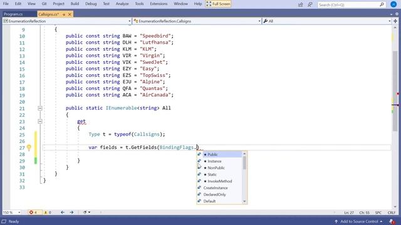Open the File menu
Image resolution: width=401 pixels, height=225 pixels.
coord(6,4)
